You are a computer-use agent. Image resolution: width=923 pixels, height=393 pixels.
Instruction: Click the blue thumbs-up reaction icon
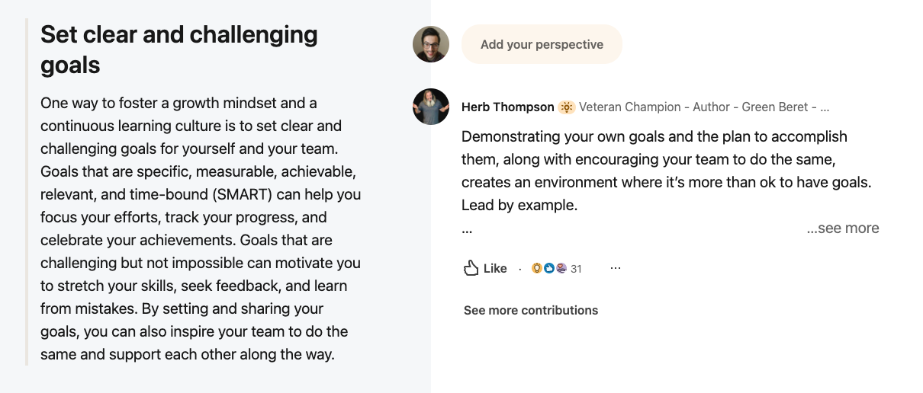pyautogui.click(x=548, y=268)
